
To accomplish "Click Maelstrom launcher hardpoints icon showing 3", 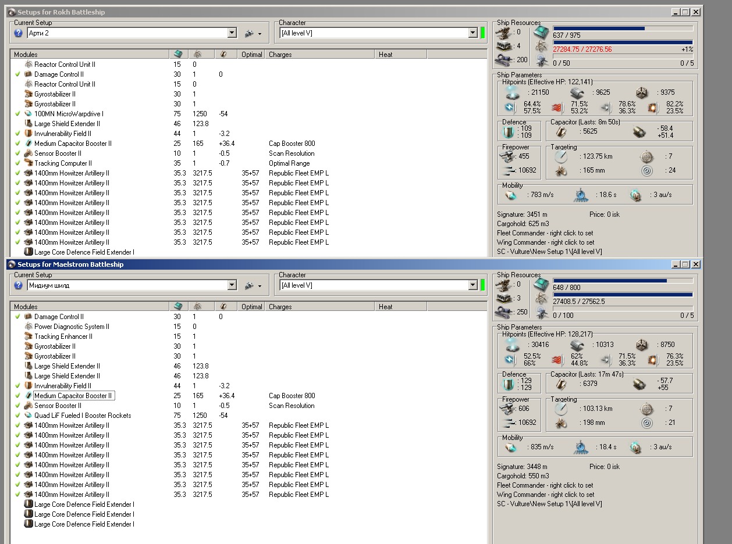I will [504, 298].
